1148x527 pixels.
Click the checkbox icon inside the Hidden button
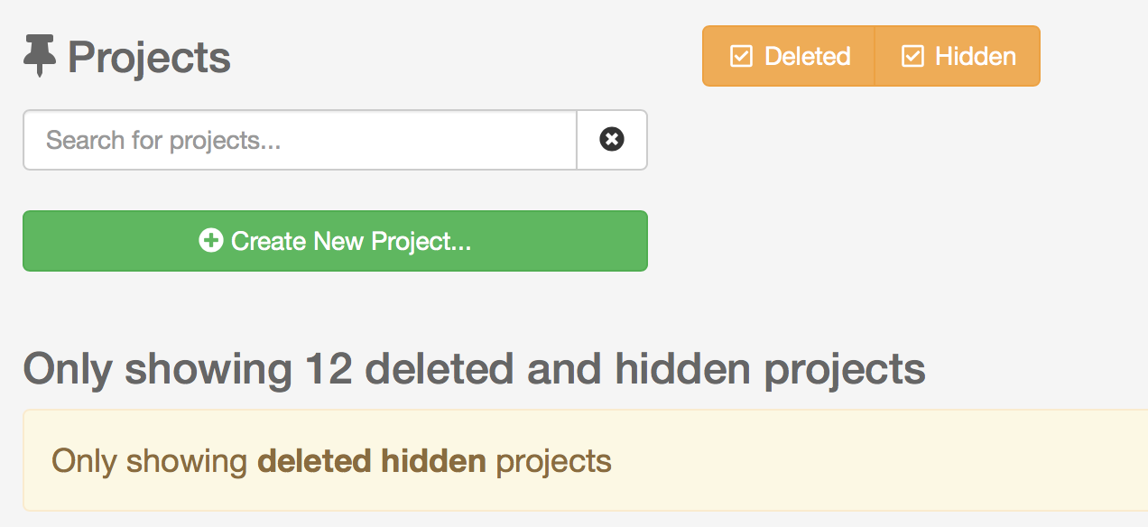point(914,56)
